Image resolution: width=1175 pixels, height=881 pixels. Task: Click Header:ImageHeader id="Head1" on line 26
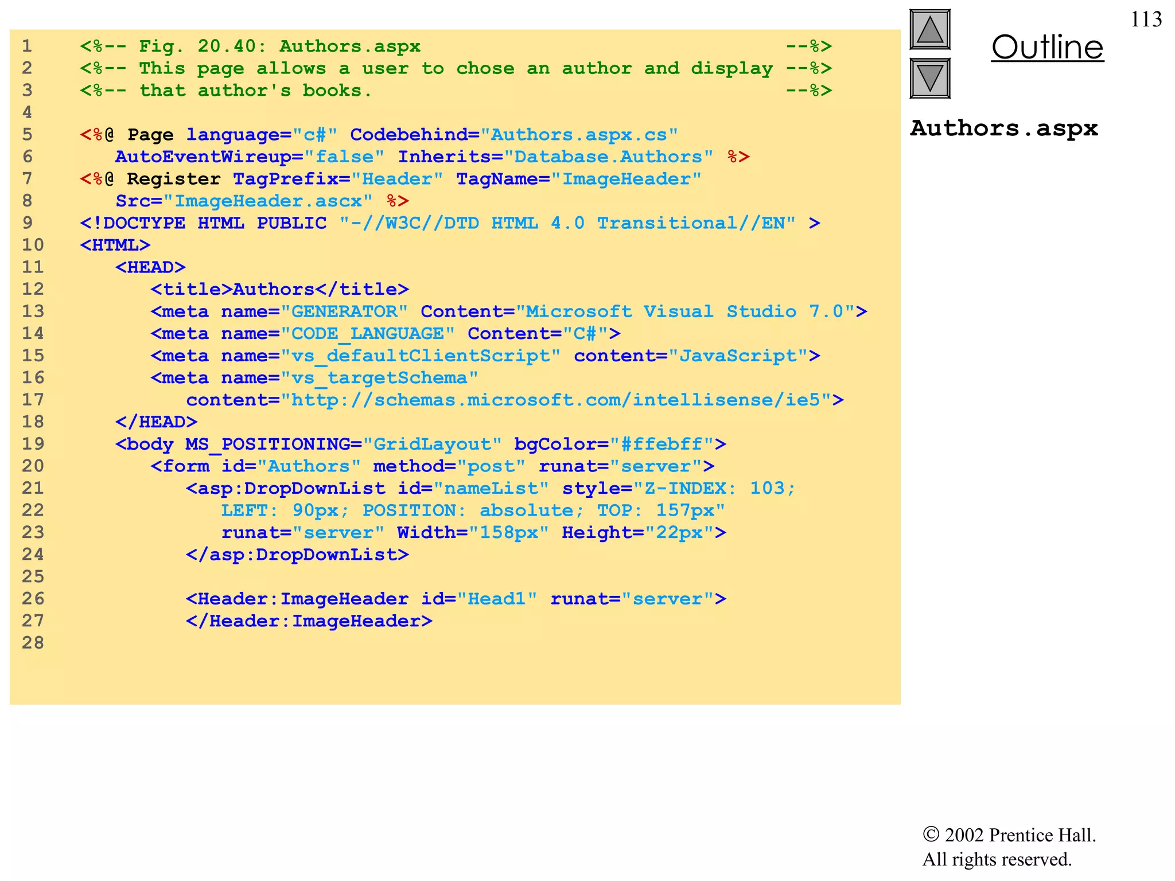tap(361, 599)
